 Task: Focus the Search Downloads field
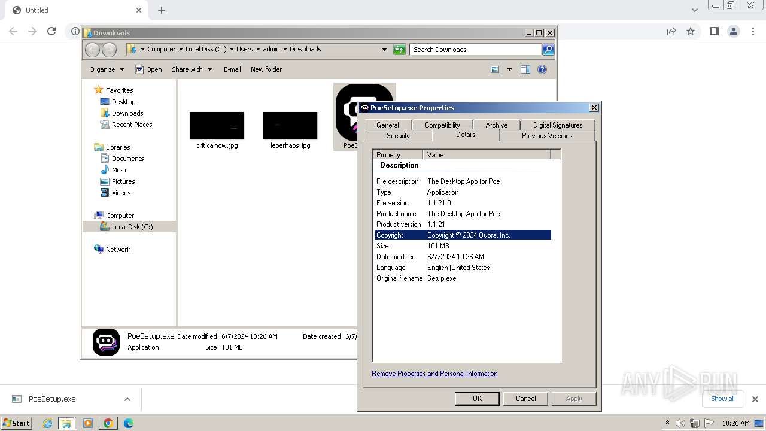[x=476, y=50]
